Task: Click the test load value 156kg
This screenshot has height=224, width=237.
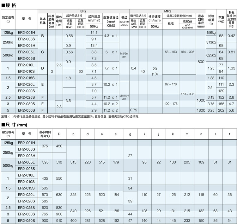Action: 211,33
